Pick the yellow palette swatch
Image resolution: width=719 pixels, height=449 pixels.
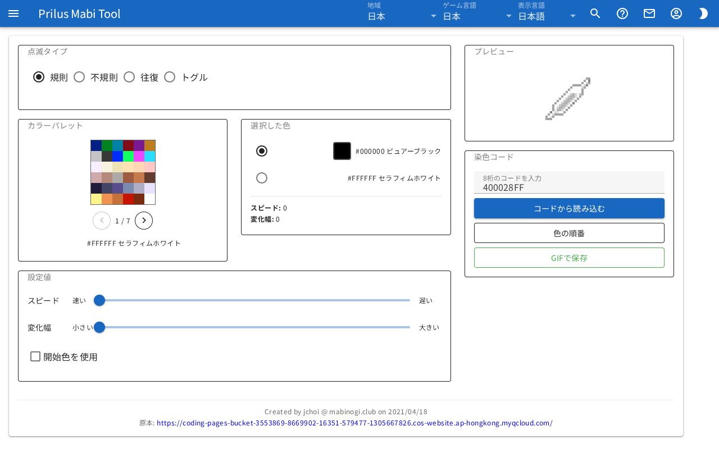point(96,199)
